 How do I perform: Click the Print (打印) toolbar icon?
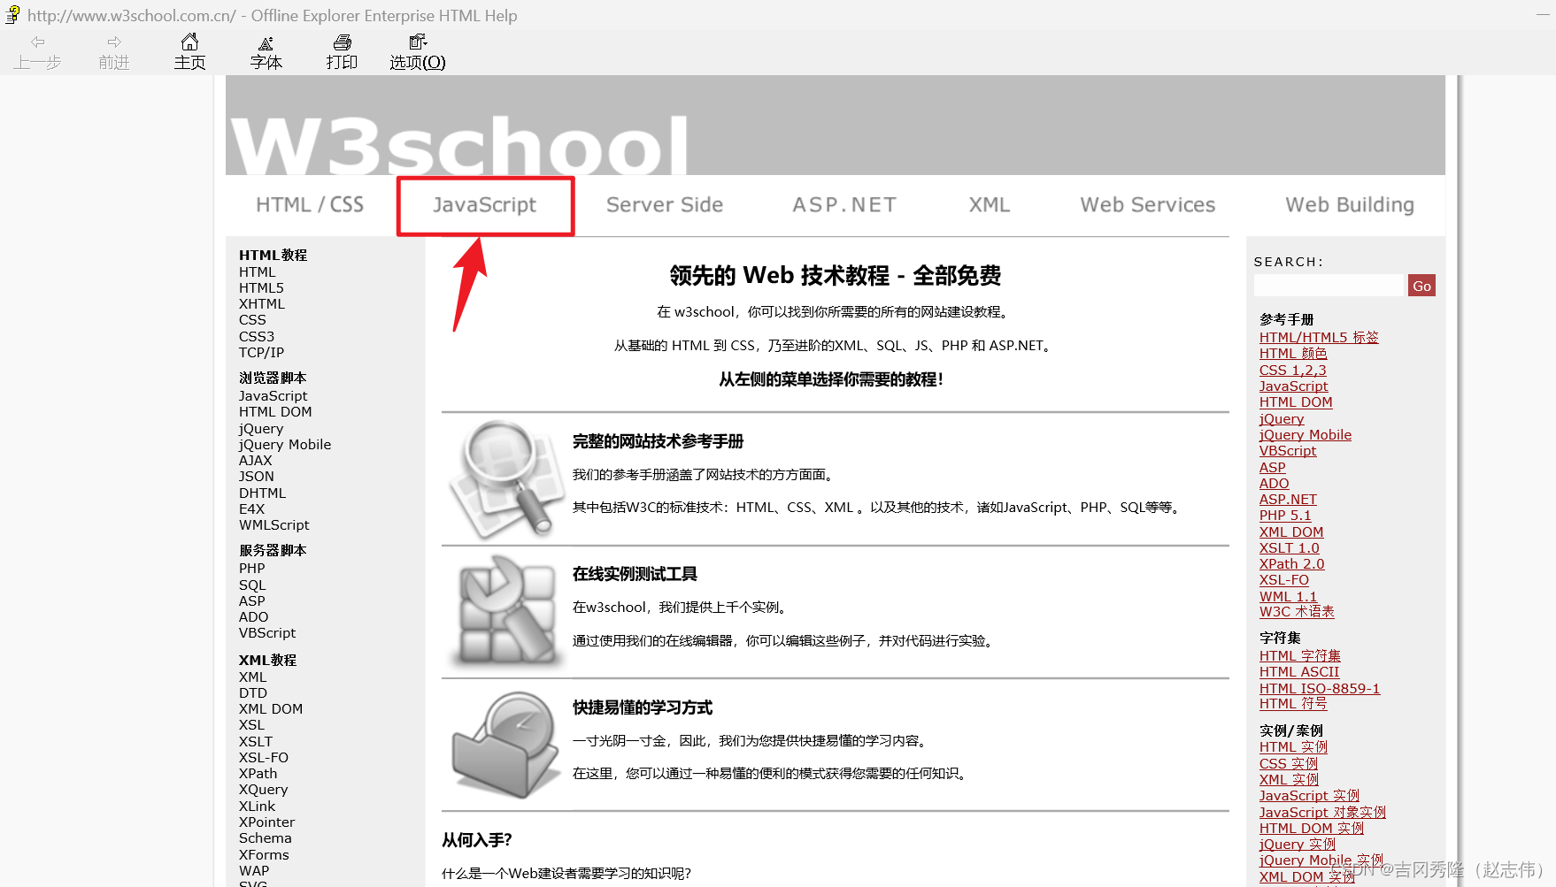point(342,42)
